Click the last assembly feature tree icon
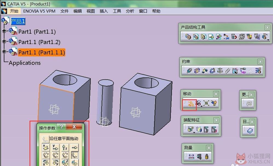Screen dimensions: 273x166 pyautogui.click(x=214, y=129)
